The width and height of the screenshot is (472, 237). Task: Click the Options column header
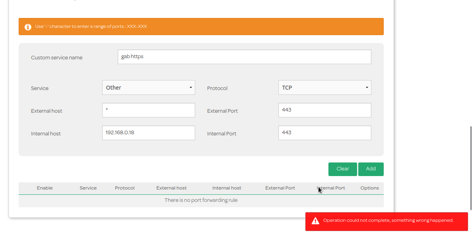click(369, 188)
